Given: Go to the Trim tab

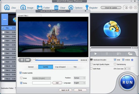Looking at the screenshot, I should click(75, 67).
